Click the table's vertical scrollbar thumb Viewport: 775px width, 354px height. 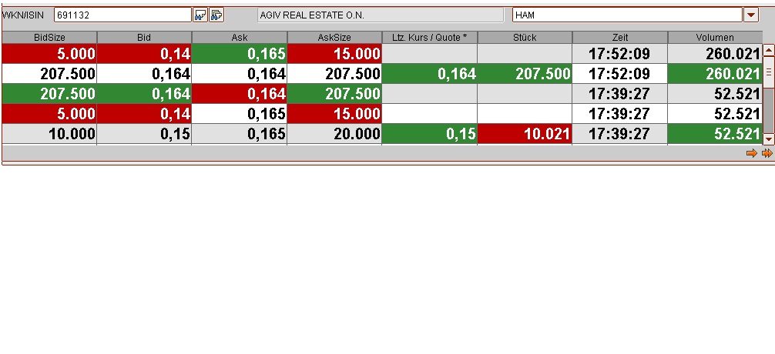769,72
